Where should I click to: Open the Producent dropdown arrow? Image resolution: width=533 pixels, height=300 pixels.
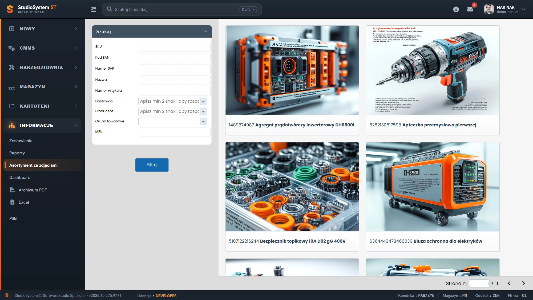[203, 111]
